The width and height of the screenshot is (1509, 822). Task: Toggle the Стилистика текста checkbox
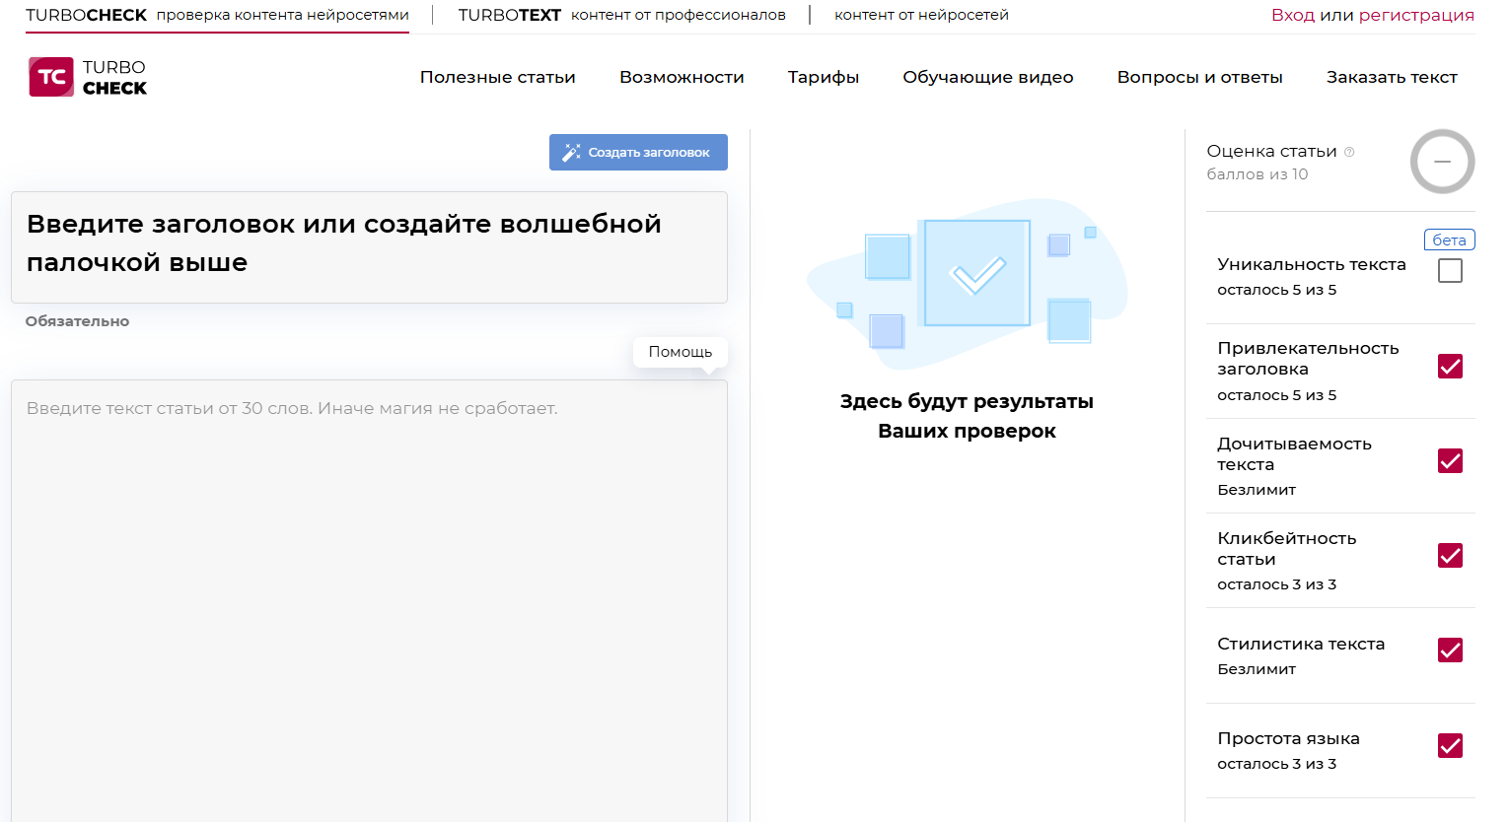pyautogui.click(x=1450, y=651)
